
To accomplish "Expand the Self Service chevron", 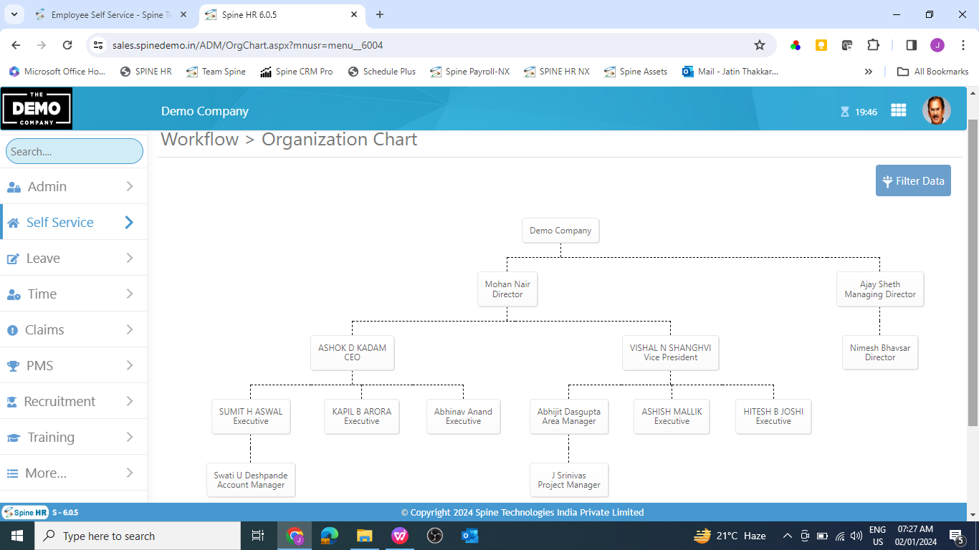I will [129, 222].
